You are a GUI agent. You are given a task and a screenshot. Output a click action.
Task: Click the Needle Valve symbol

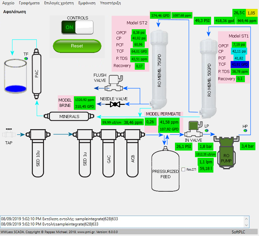[115, 105]
